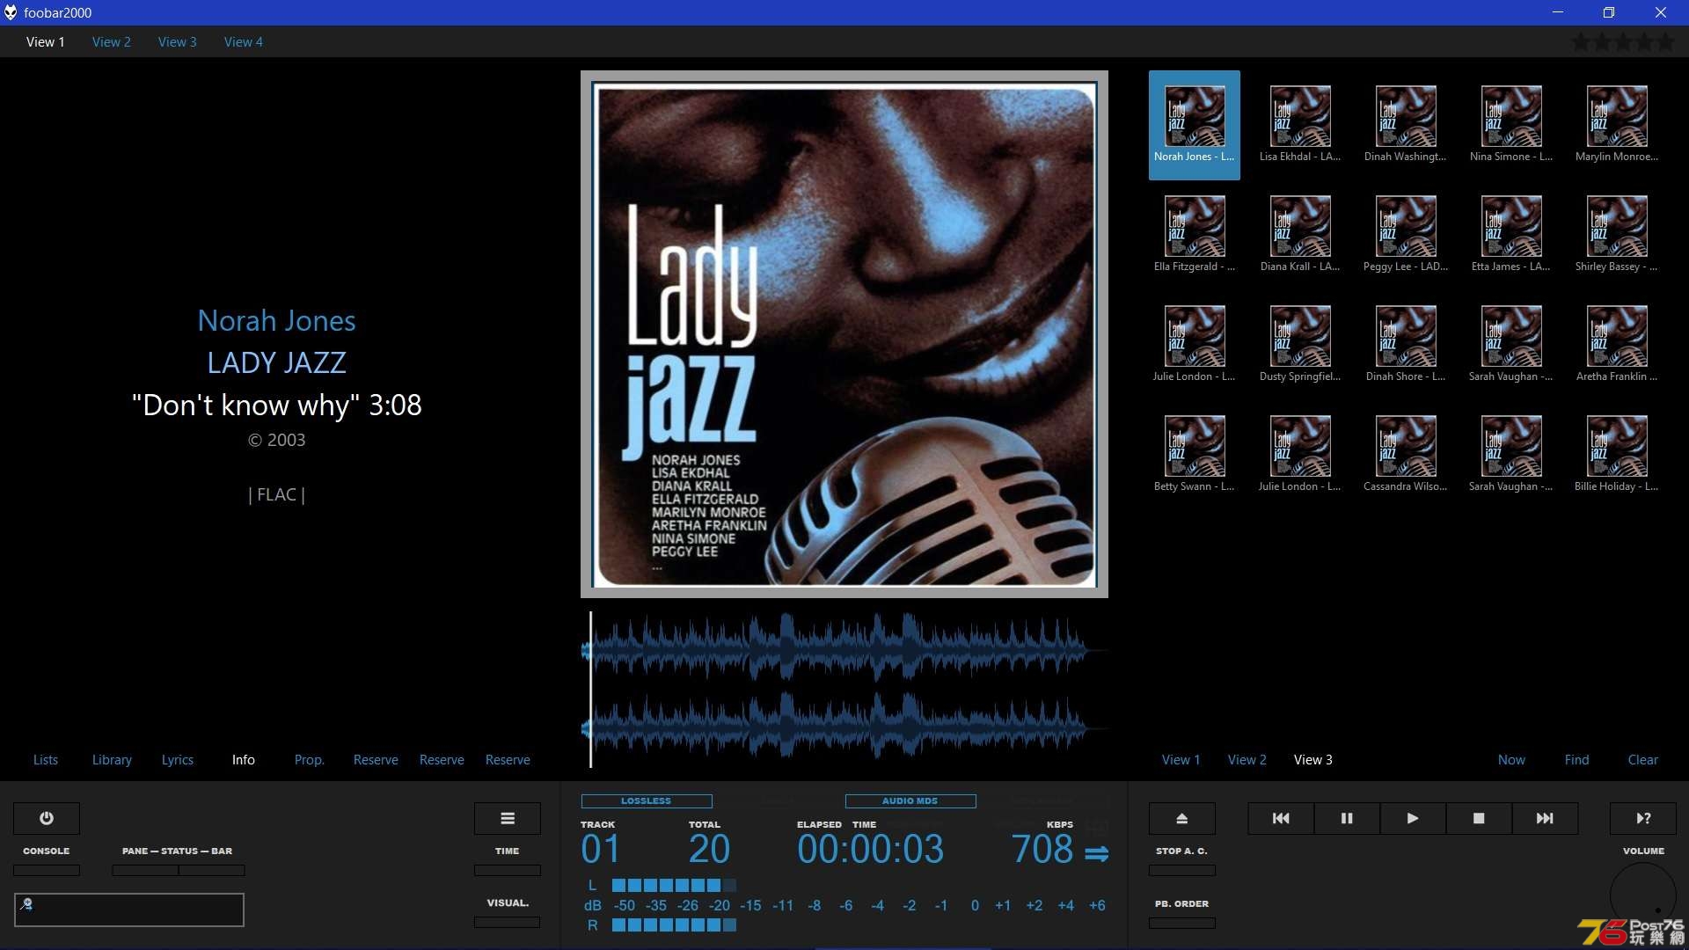
Task: Select the Norah Jones track thumbnail
Action: pos(1195,125)
